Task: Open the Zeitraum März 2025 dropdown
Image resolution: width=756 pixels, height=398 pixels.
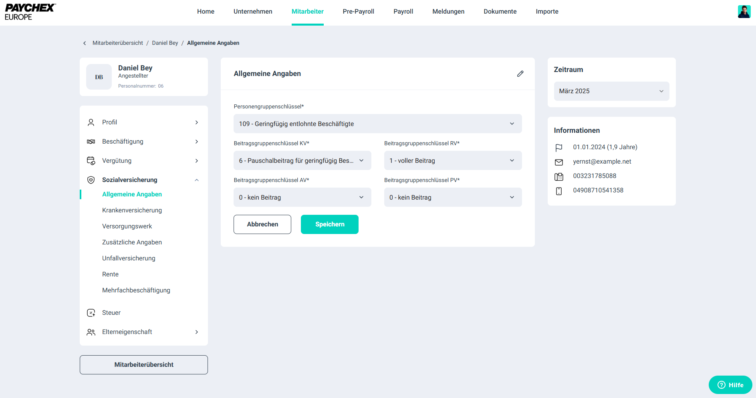Action: (611, 91)
